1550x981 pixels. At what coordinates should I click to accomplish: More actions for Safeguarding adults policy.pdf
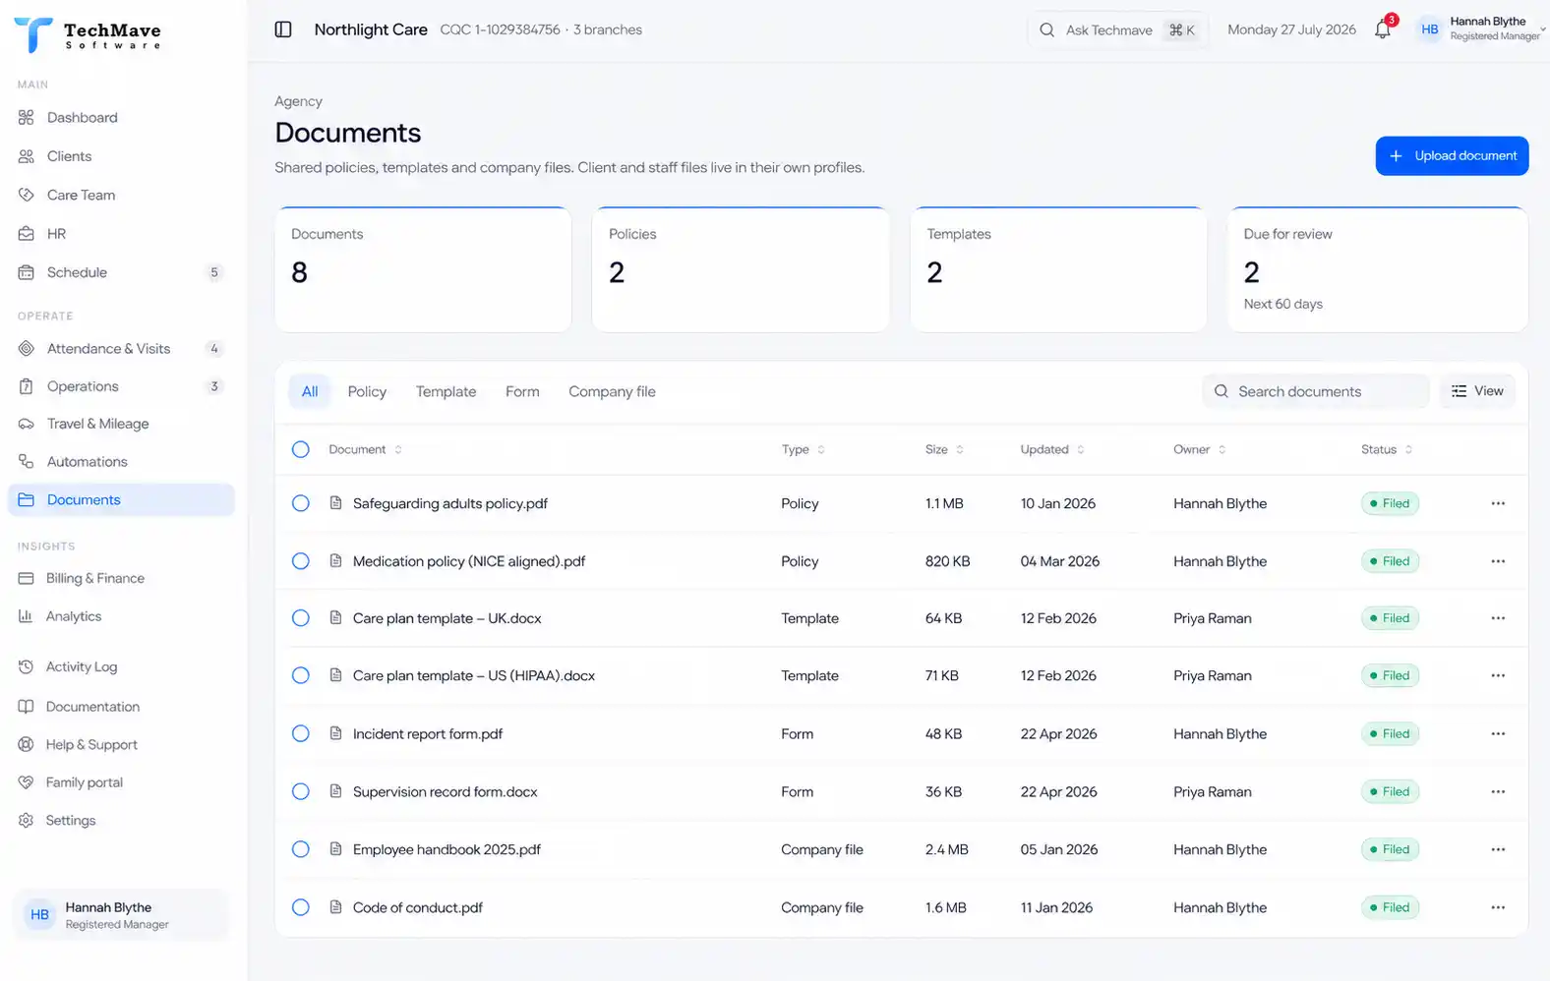pos(1498,503)
